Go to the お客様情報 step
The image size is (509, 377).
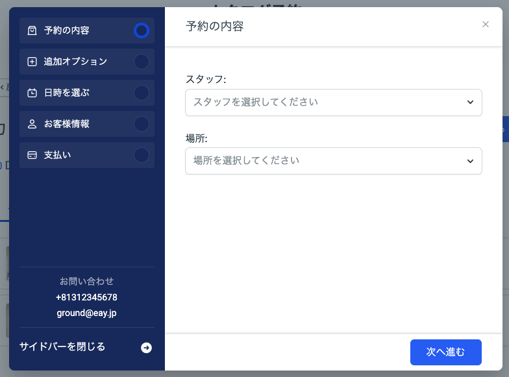tap(67, 124)
